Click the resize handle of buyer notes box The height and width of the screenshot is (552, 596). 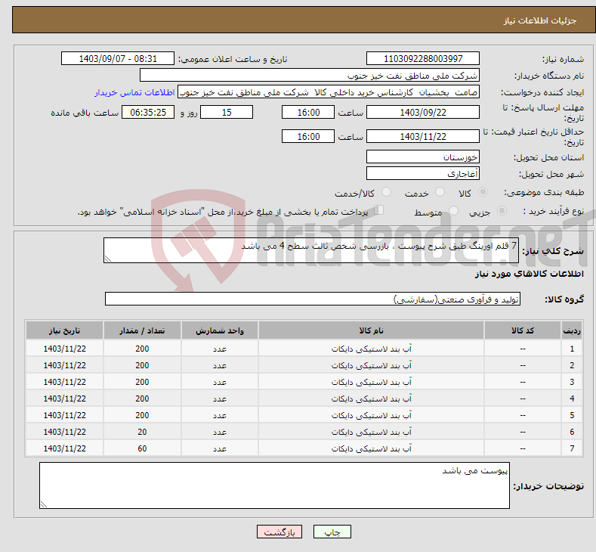coord(43,504)
